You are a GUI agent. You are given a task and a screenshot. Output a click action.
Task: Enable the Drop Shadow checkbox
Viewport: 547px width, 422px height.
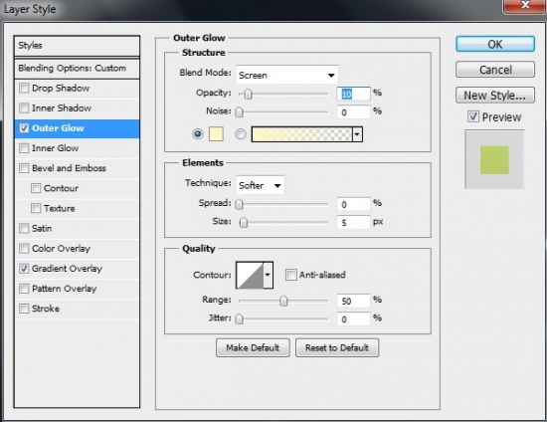(24, 88)
